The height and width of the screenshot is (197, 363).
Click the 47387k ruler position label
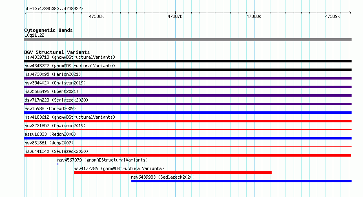pos(175,16)
